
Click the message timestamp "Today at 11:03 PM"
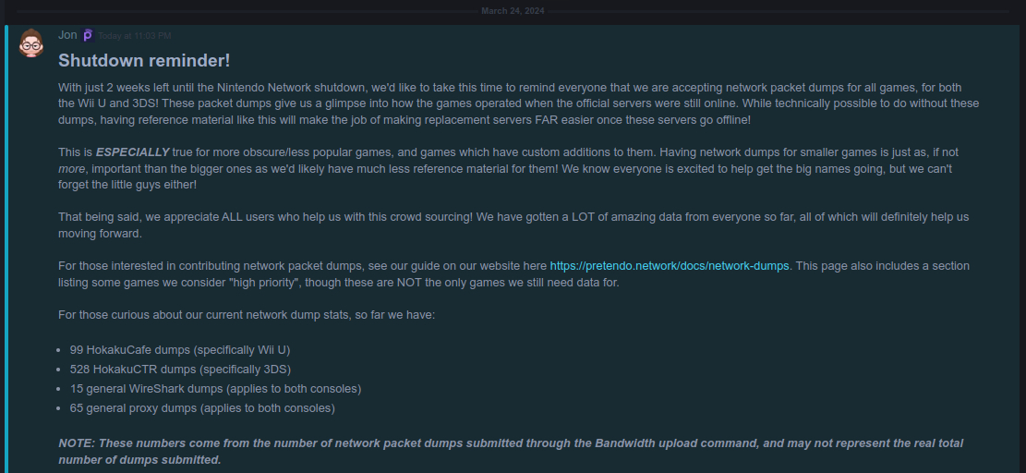135,36
